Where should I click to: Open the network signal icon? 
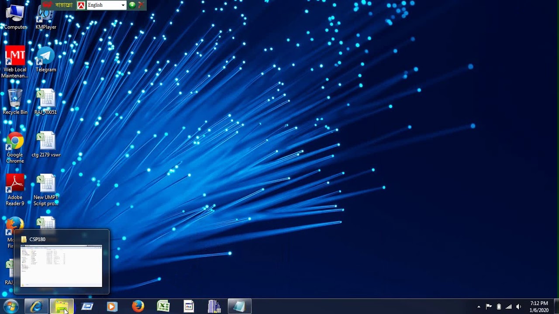[x=508, y=307]
